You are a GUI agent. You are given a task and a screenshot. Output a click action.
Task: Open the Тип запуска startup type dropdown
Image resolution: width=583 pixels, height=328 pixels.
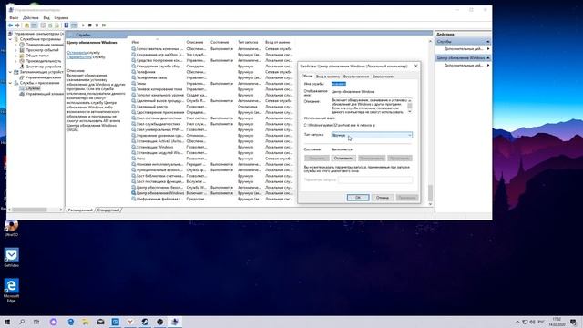click(372, 135)
